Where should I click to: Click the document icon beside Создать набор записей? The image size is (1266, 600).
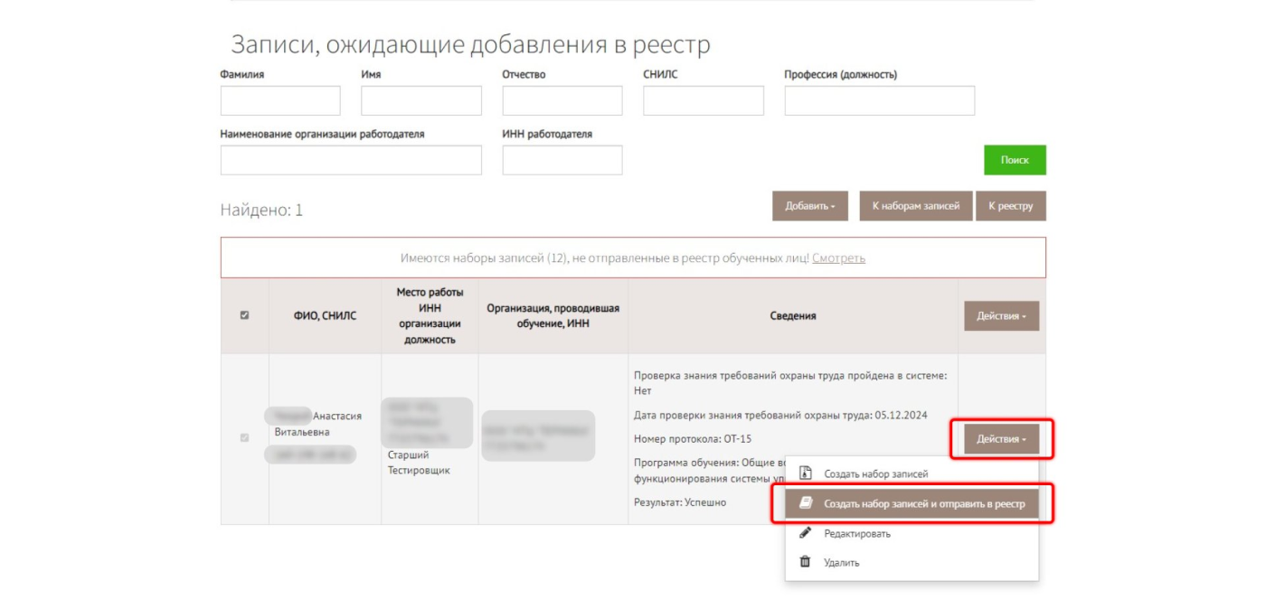tap(805, 473)
